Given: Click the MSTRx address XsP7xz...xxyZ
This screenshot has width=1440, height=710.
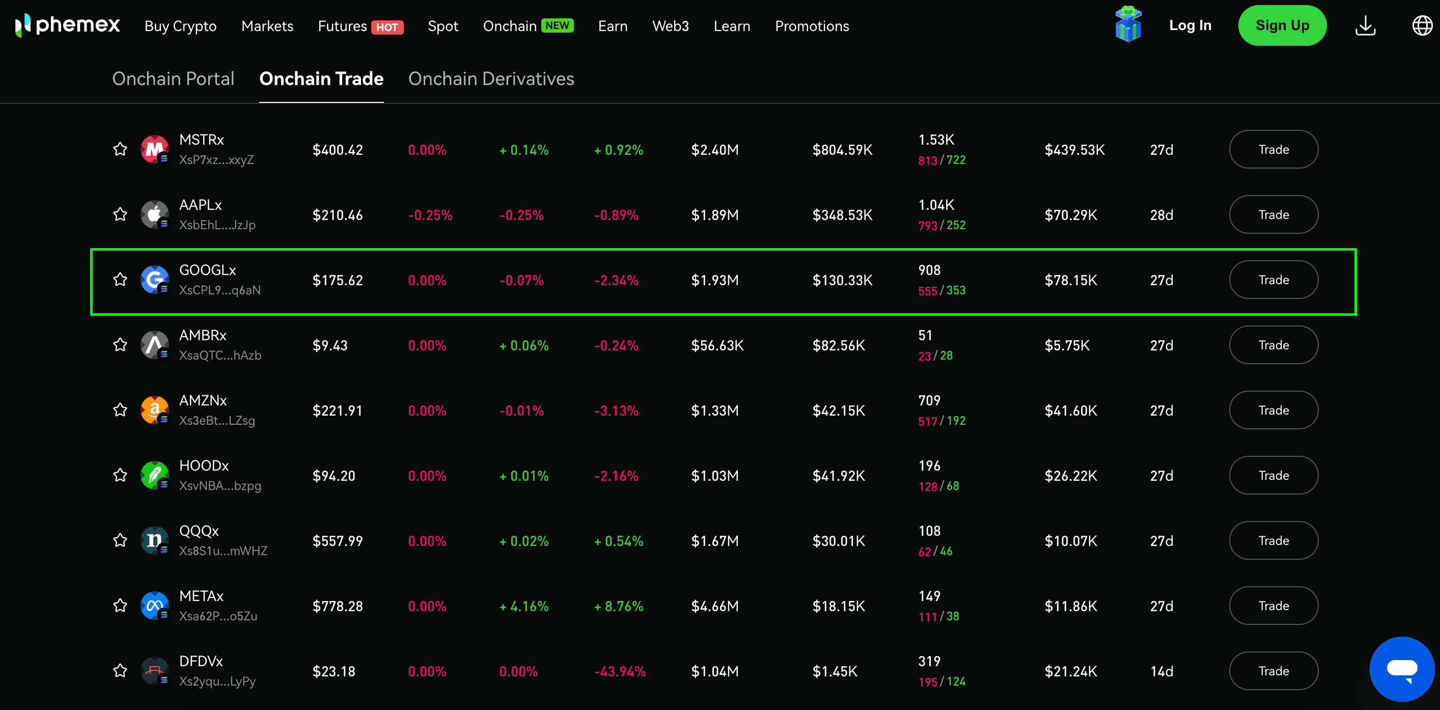Looking at the screenshot, I should tap(216, 160).
